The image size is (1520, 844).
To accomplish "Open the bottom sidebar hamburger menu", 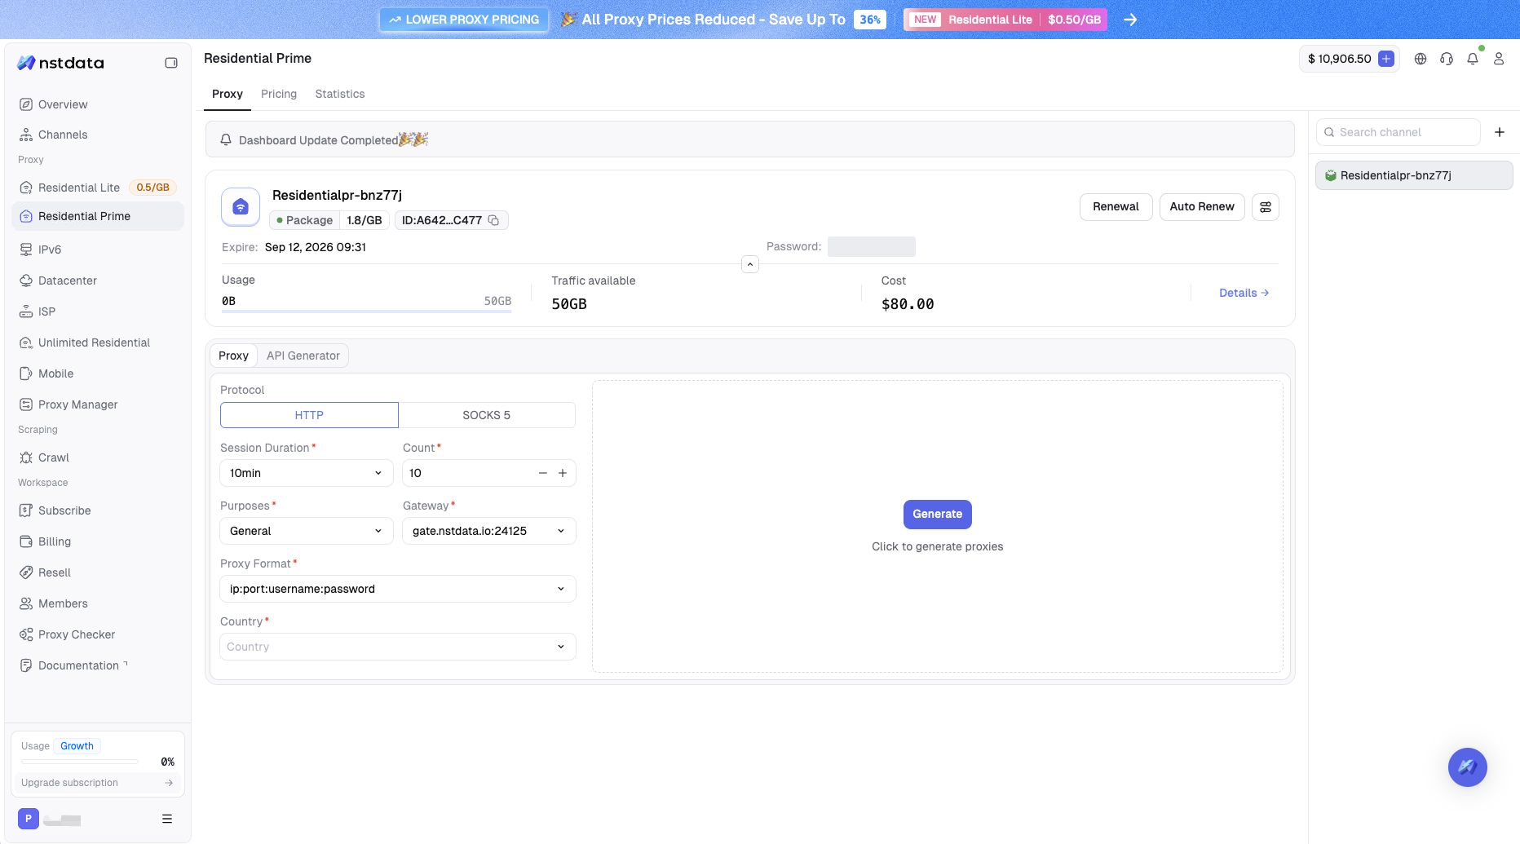I will tap(167, 819).
